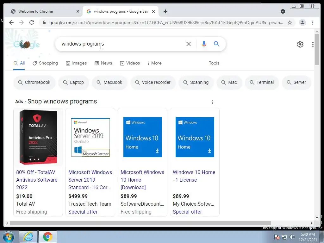Click the Special offer under Trusted Tech Team

click(83, 212)
